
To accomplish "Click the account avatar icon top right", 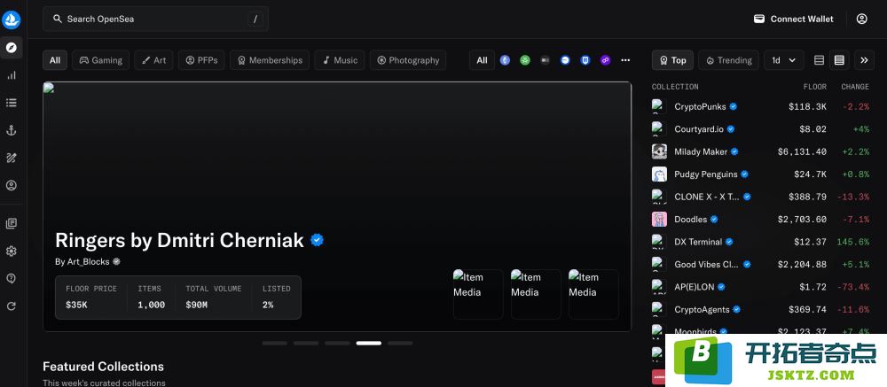I will point(861,19).
